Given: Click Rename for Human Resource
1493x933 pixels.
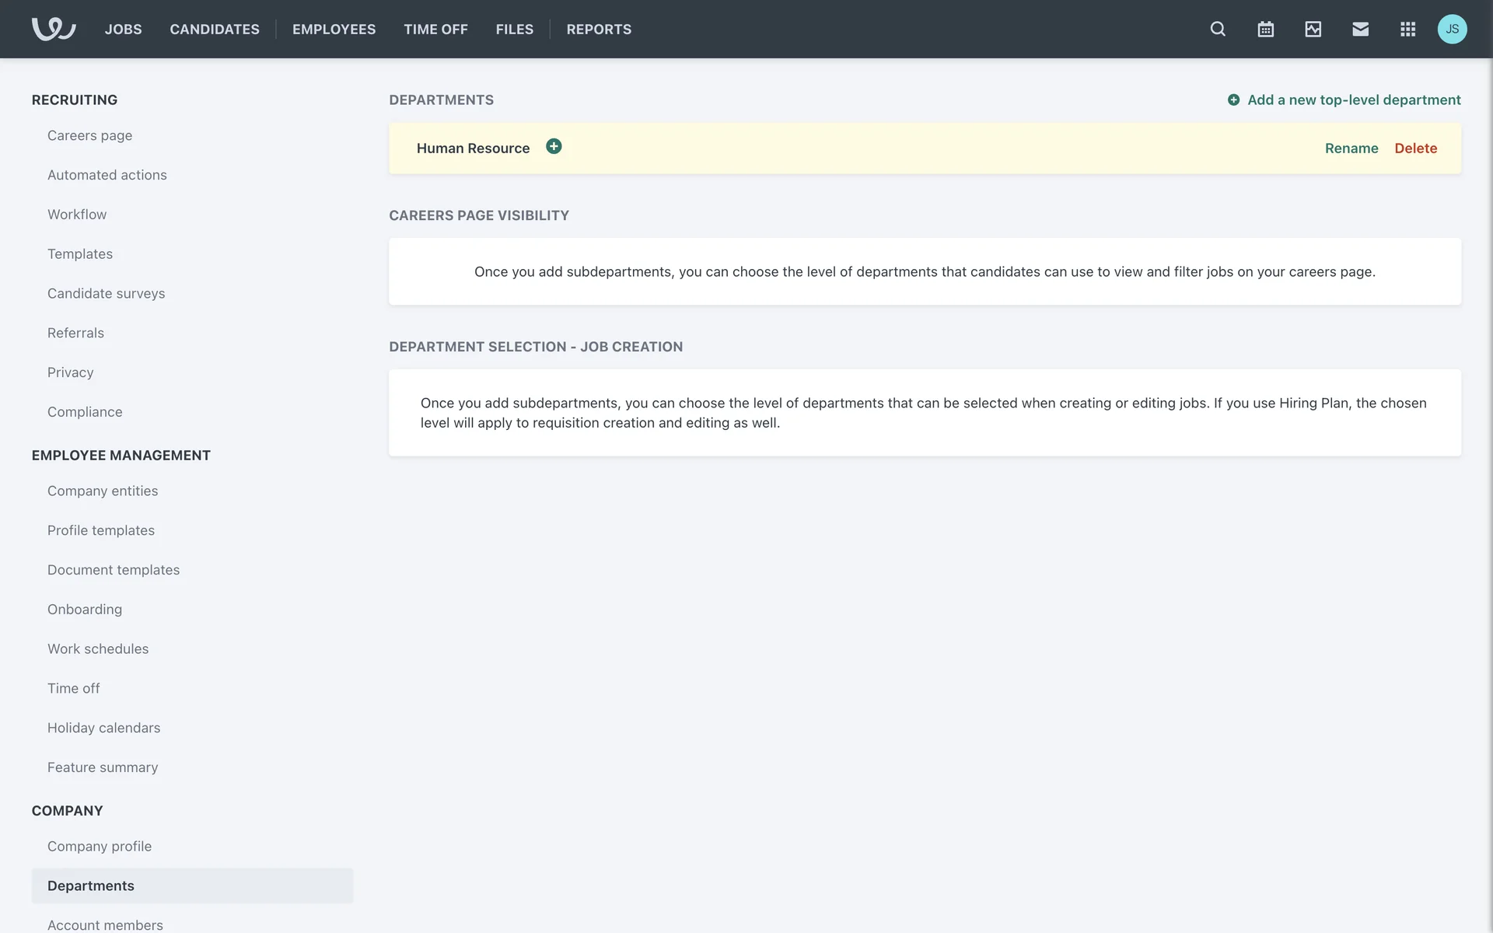Looking at the screenshot, I should (x=1351, y=148).
